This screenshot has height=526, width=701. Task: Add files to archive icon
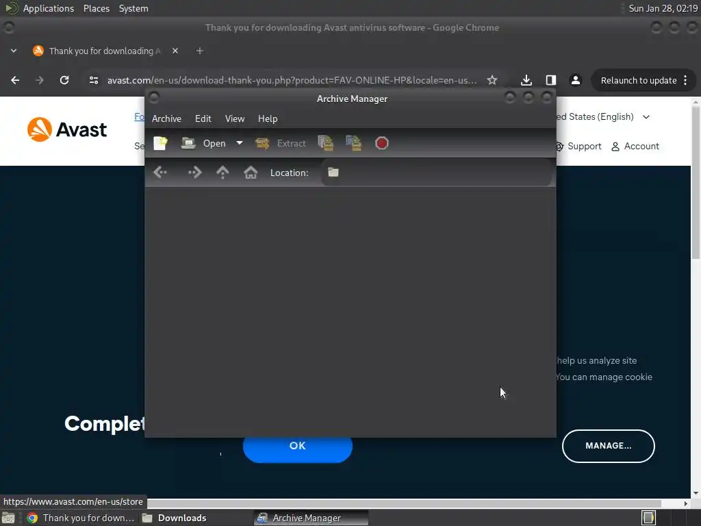coord(326,143)
